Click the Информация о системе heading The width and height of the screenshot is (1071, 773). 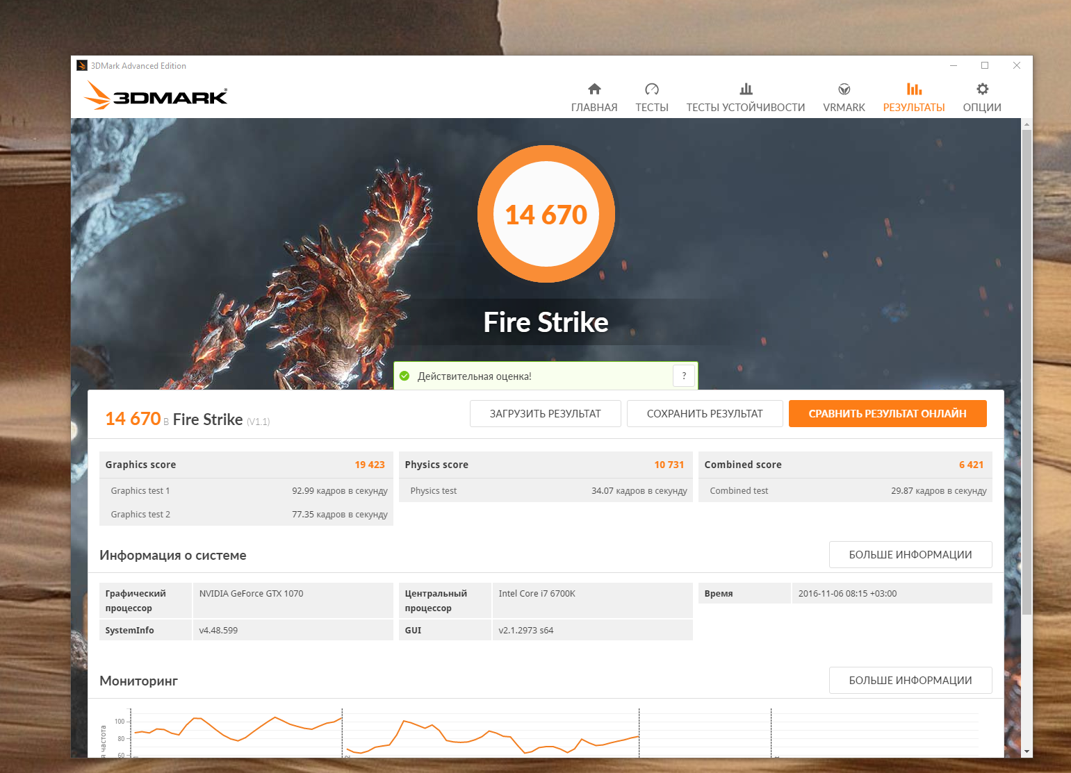tap(173, 555)
